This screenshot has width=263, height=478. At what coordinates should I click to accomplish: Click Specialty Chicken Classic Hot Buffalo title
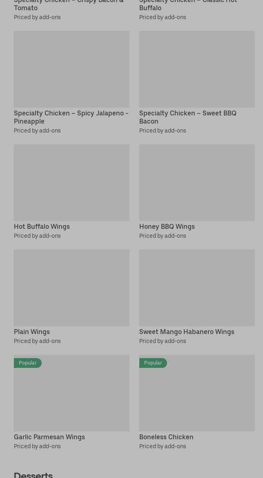tap(188, 5)
